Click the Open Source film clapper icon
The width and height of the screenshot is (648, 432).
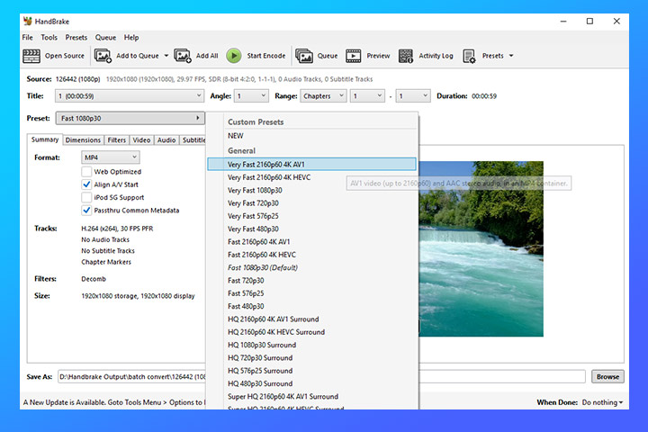(31, 56)
